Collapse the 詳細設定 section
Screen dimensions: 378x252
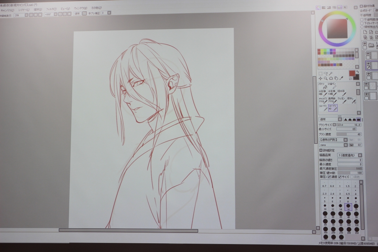321,150
